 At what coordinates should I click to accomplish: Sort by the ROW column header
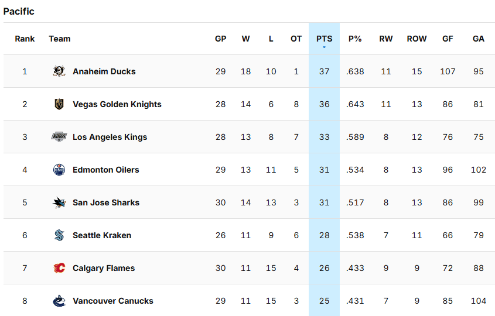[417, 39]
